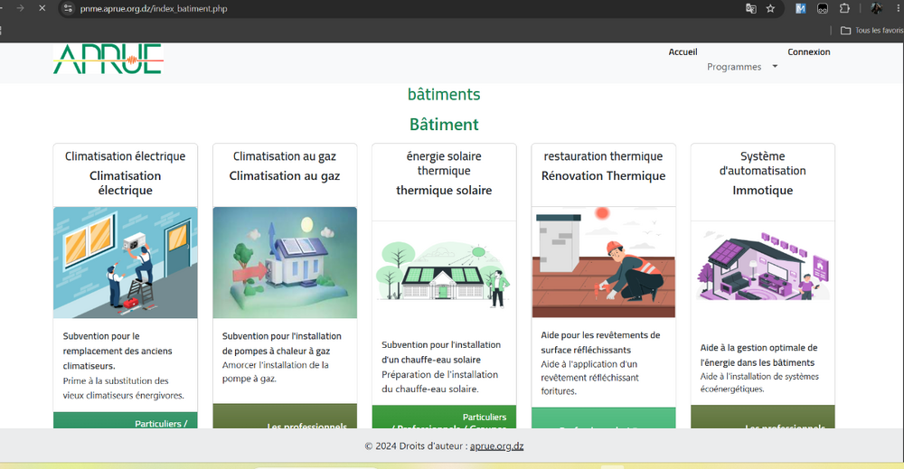
Task: Stop page loading with the X button
Action: [42, 8]
